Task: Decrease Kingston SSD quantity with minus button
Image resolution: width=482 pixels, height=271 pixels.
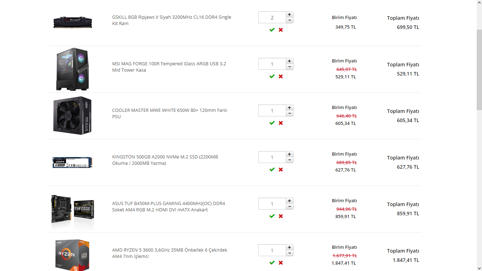Action: point(289,160)
